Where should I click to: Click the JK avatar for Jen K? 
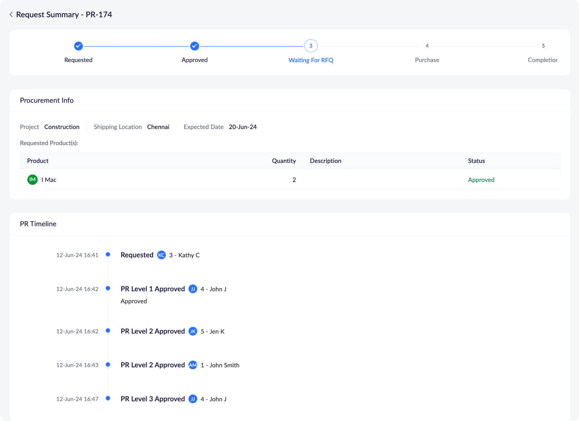tap(193, 331)
